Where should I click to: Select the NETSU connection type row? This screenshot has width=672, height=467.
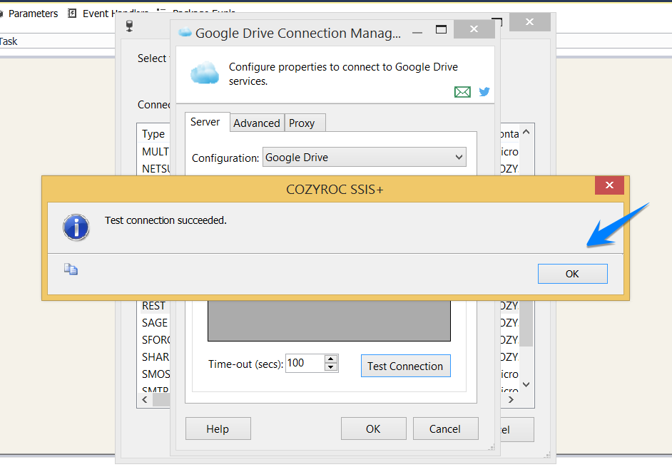pos(155,169)
